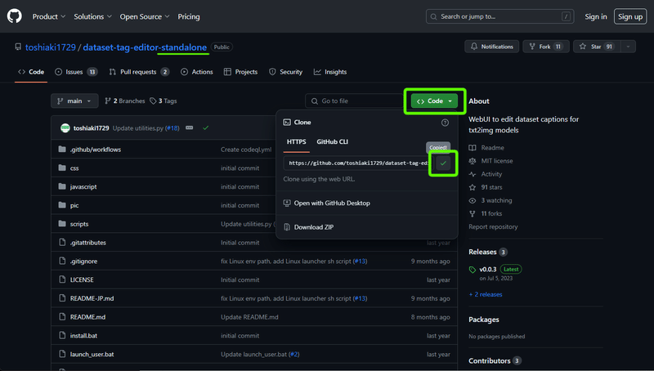Open the css folder

74,168
